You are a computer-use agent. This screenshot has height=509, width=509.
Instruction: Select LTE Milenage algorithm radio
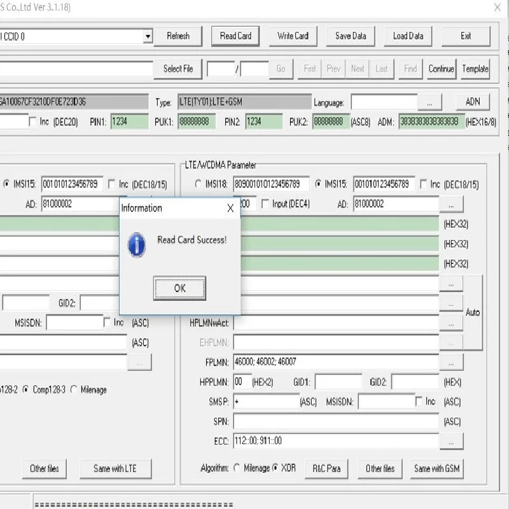coord(237,468)
